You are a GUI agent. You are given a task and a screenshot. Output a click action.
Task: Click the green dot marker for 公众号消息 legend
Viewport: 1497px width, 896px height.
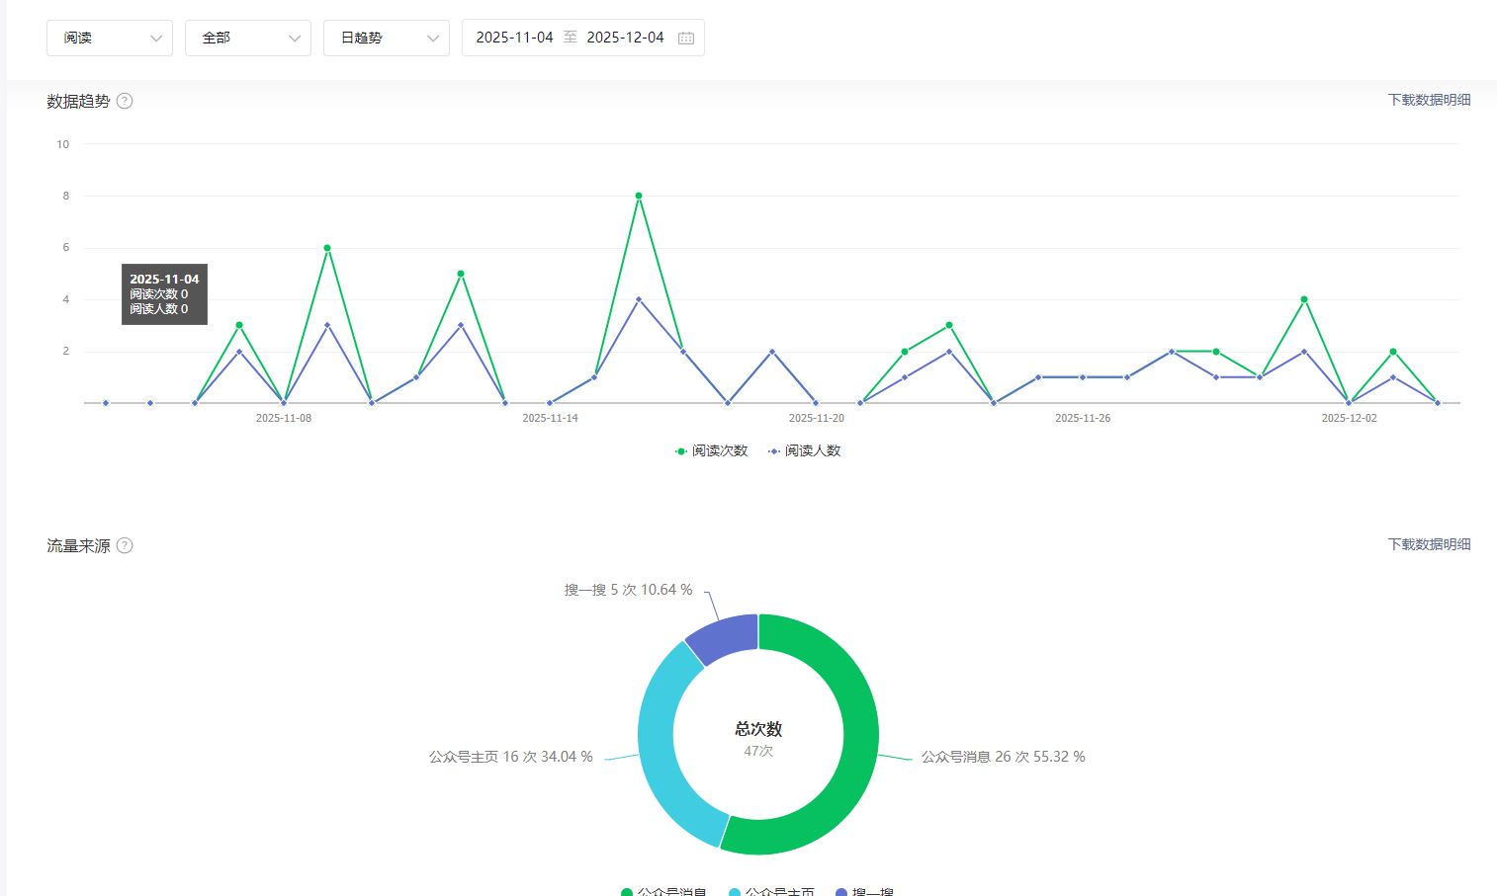[627, 892]
